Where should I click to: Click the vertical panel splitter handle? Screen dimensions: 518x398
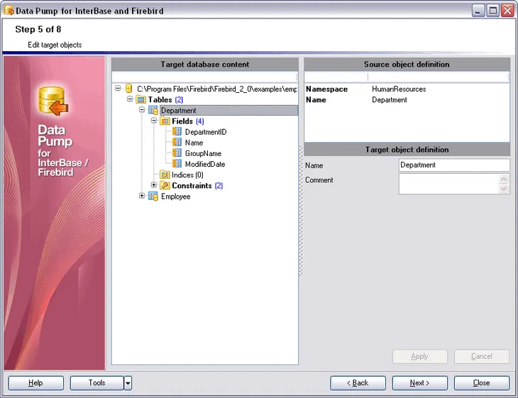point(301,211)
